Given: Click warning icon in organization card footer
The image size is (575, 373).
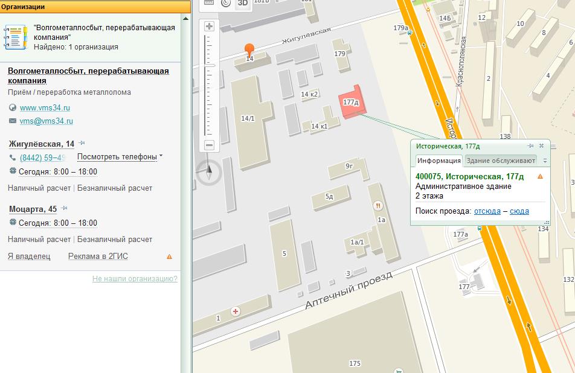Looking at the screenshot, I should point(169,257).
